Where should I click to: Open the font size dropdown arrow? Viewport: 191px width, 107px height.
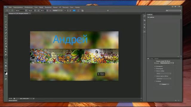coord(47,11)
